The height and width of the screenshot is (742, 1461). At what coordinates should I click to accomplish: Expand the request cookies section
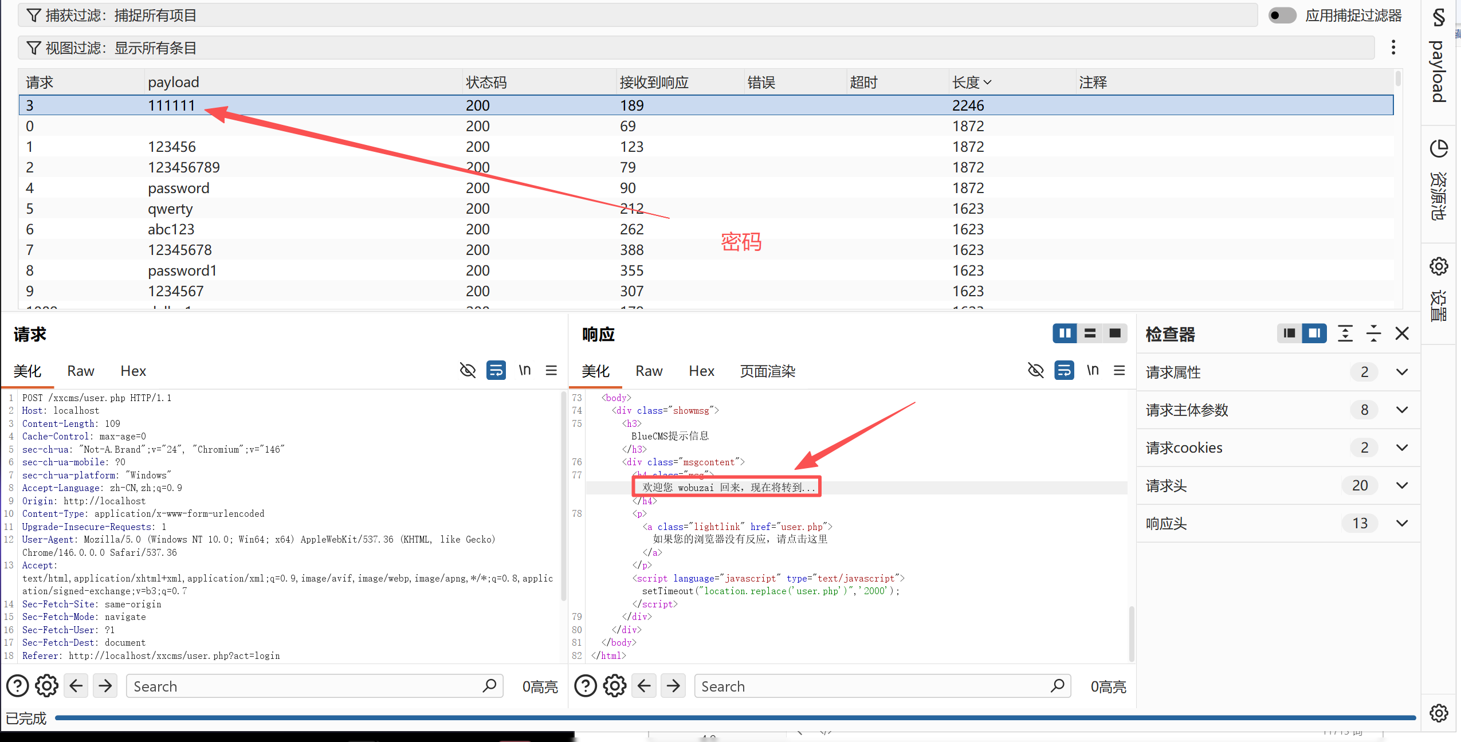[1279, 447]
